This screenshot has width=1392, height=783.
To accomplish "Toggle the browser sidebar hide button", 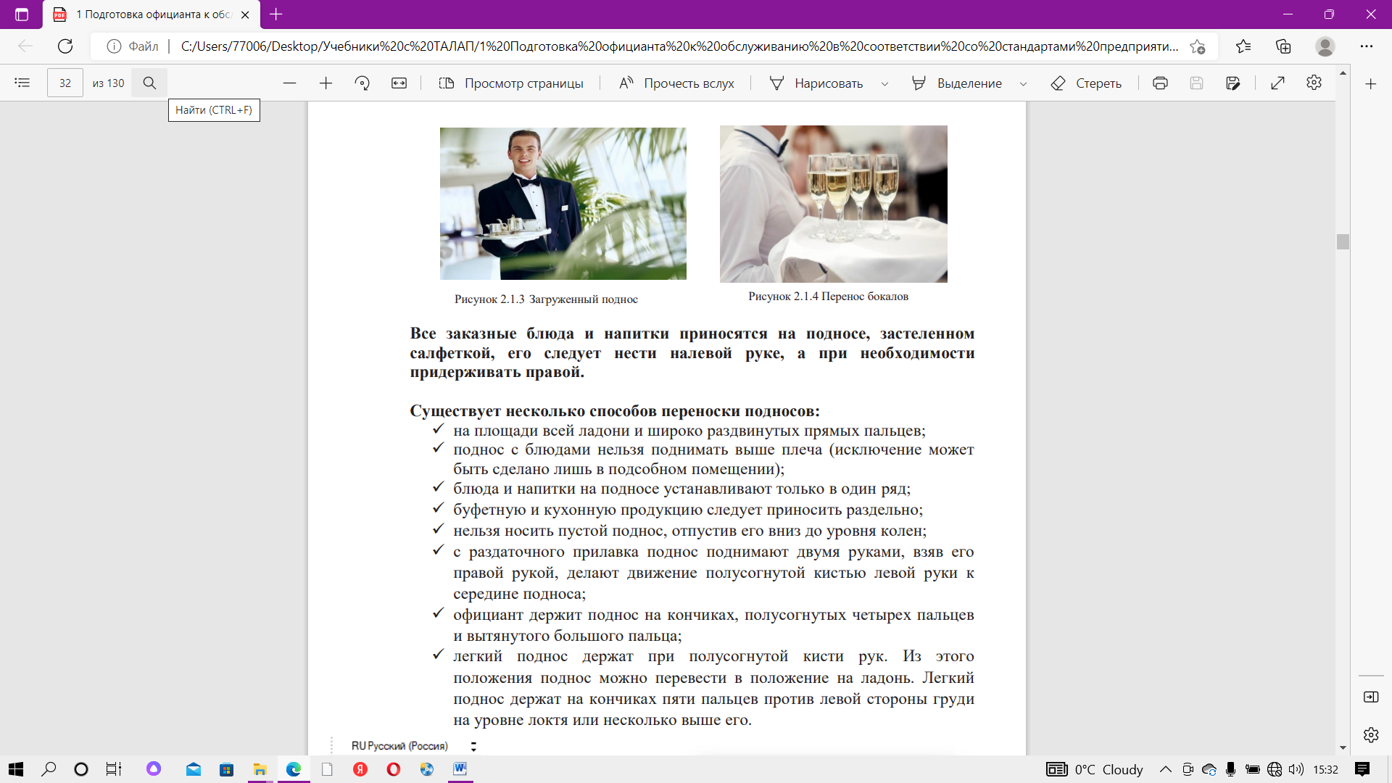I will tap(1370, 697).
